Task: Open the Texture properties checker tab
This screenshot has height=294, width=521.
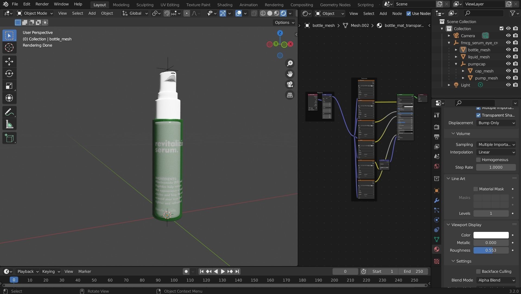Action: [x=437, y=261]
